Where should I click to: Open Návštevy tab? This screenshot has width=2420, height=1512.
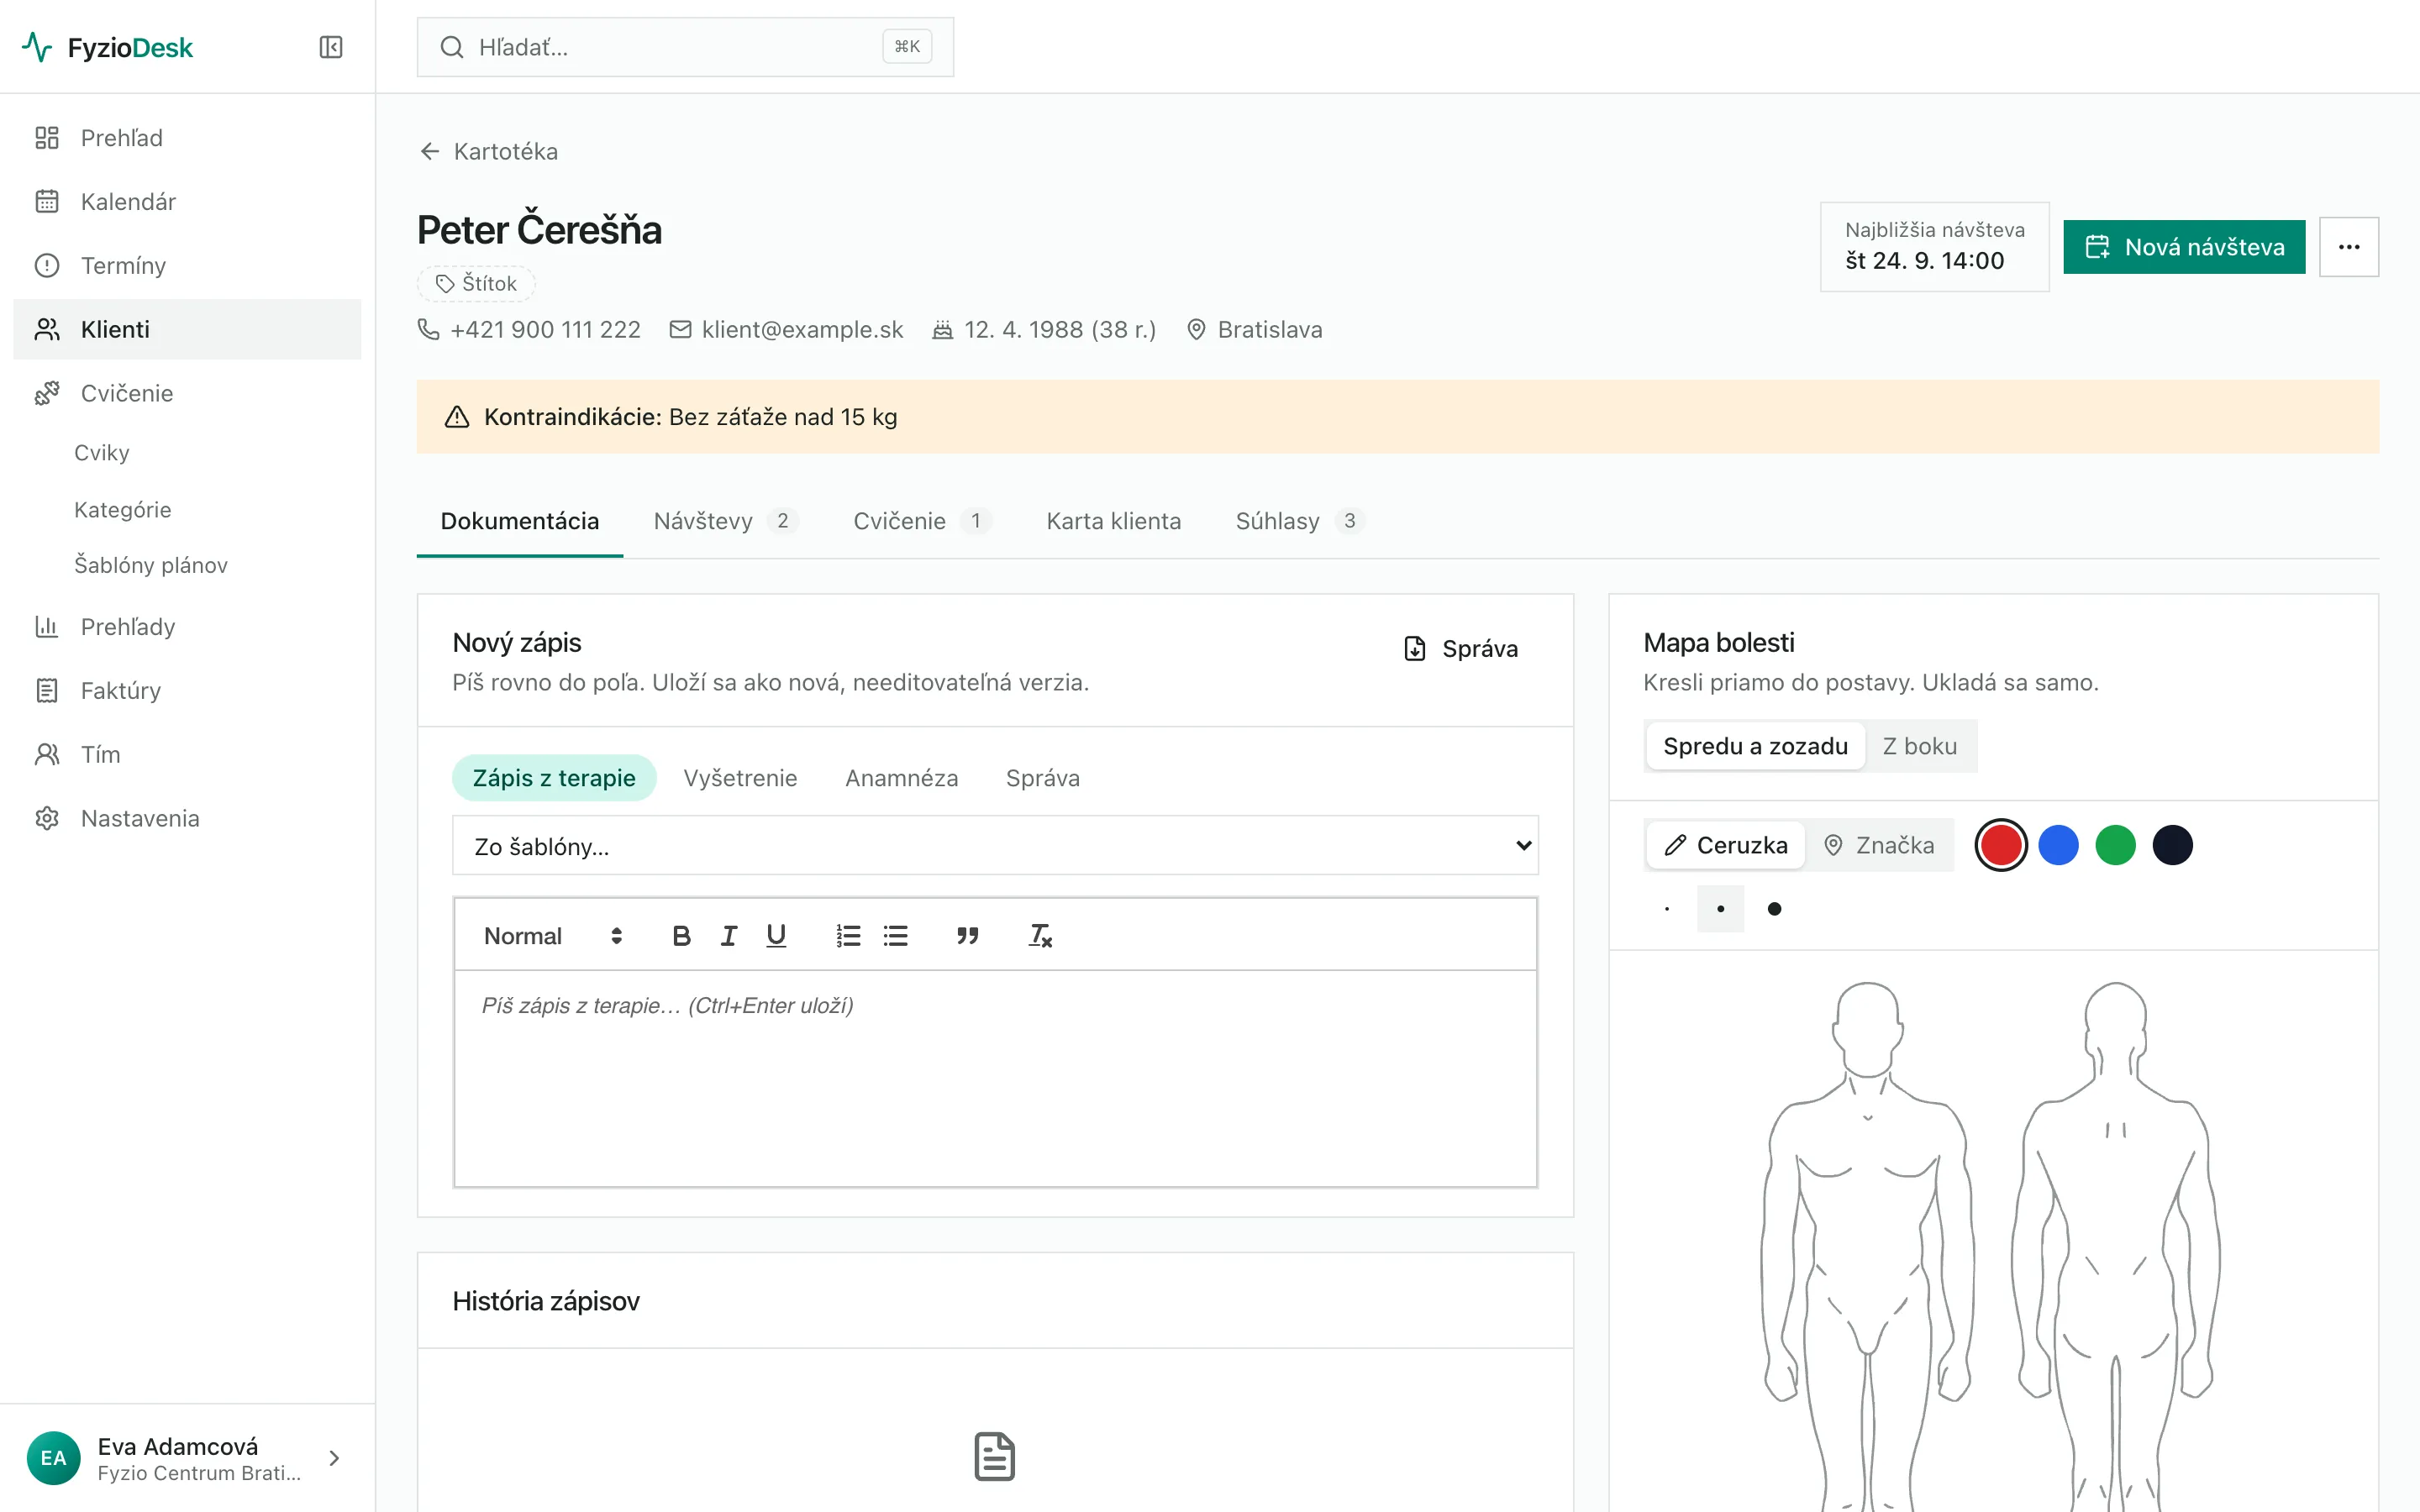725,521
